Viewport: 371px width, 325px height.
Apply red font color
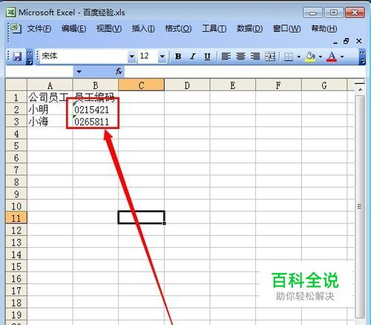332,56
